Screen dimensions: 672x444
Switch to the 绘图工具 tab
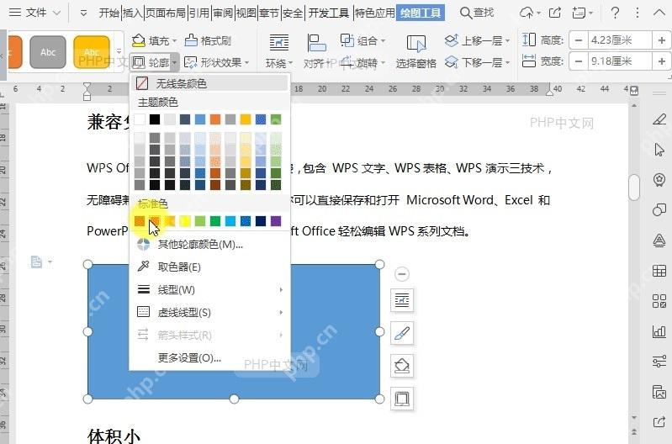click(x=421, y=13)
